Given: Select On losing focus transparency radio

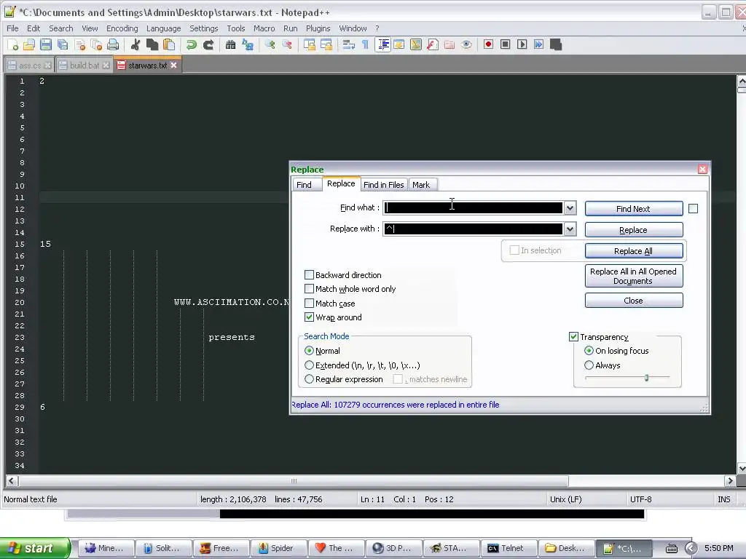Looking at the screenshot, I should pos(589,351).
